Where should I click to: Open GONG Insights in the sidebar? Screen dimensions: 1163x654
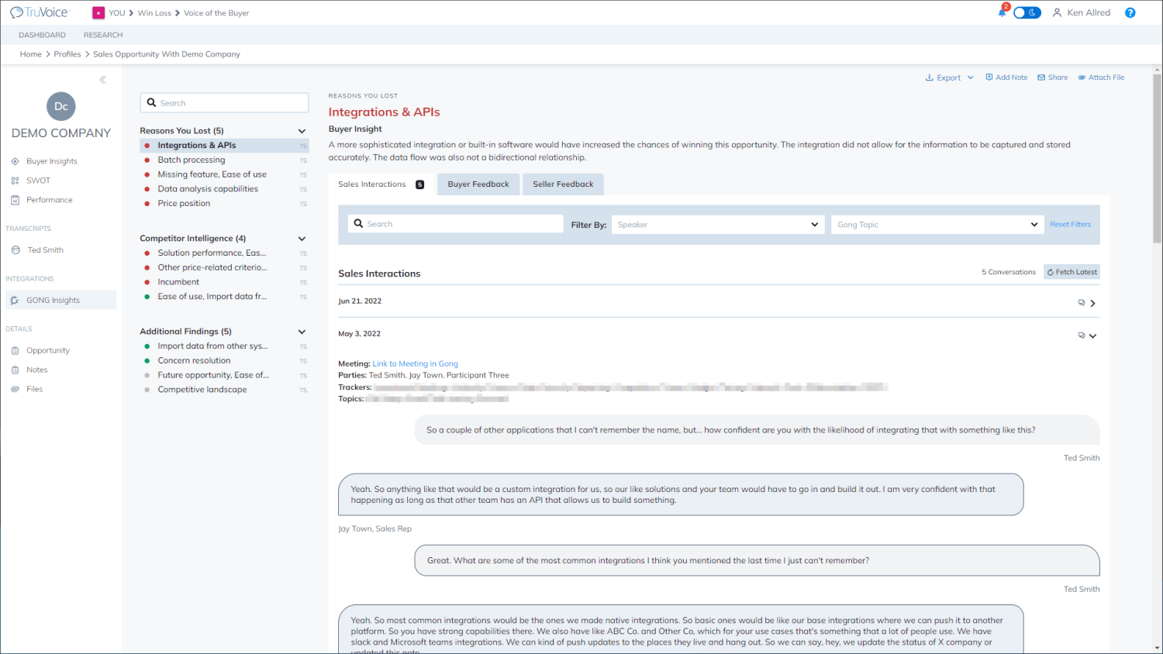tap(53, 300)
